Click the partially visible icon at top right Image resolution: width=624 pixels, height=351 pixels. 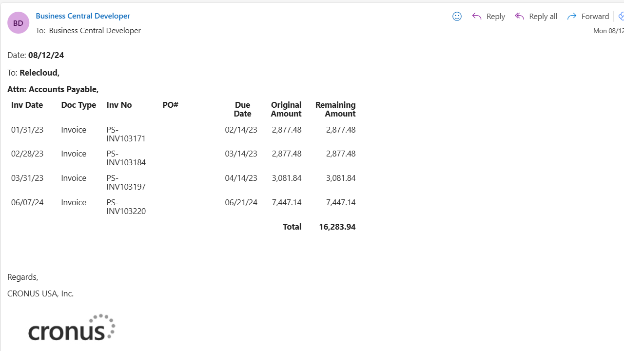621,16
